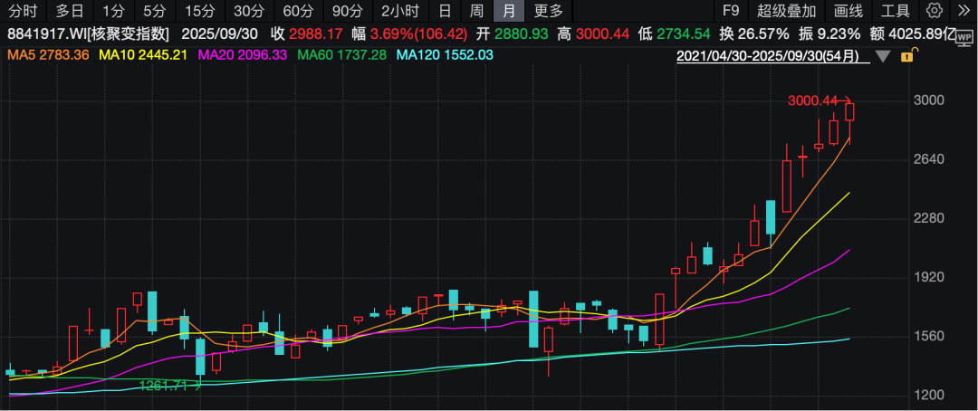Switch to the 分时 intraday tab

(x=23, y=11)
